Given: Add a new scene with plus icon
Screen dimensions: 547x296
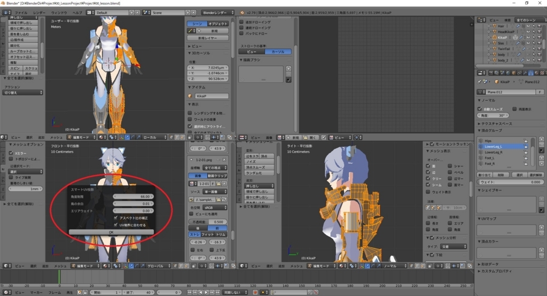Looking at the screenshot, I should point(187,13).
